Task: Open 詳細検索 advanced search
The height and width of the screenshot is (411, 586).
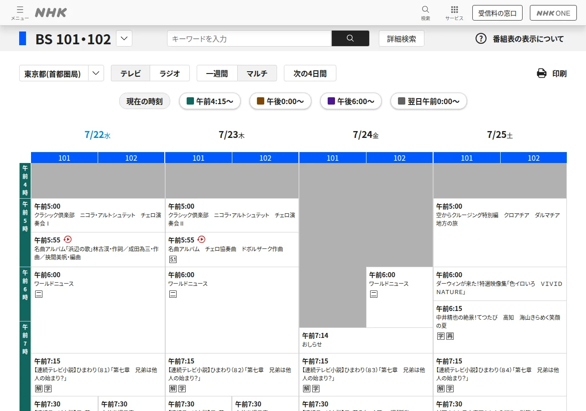Action: [x=402, y=38]
